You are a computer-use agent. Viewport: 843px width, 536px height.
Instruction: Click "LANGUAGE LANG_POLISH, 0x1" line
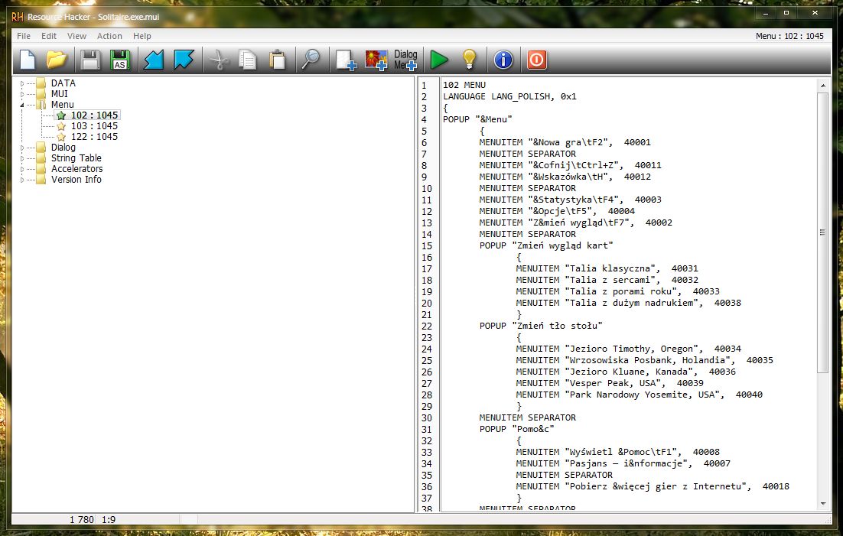pyautogui.click(x=509, y=97)
